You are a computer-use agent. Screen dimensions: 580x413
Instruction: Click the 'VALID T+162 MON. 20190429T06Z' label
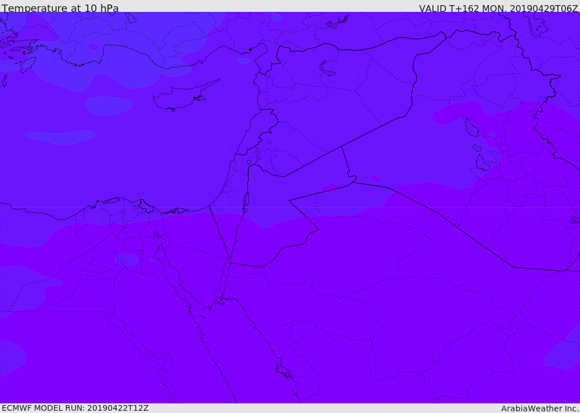[498, 8]
